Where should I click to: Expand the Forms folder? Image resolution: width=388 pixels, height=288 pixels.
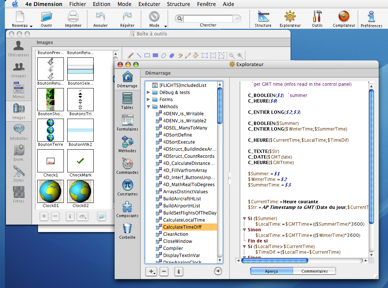click(148, 99)
